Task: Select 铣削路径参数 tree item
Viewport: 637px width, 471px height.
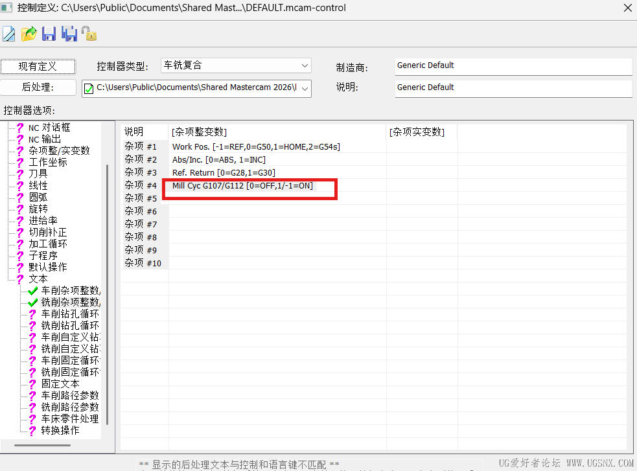Action: (x=70, y=408)
